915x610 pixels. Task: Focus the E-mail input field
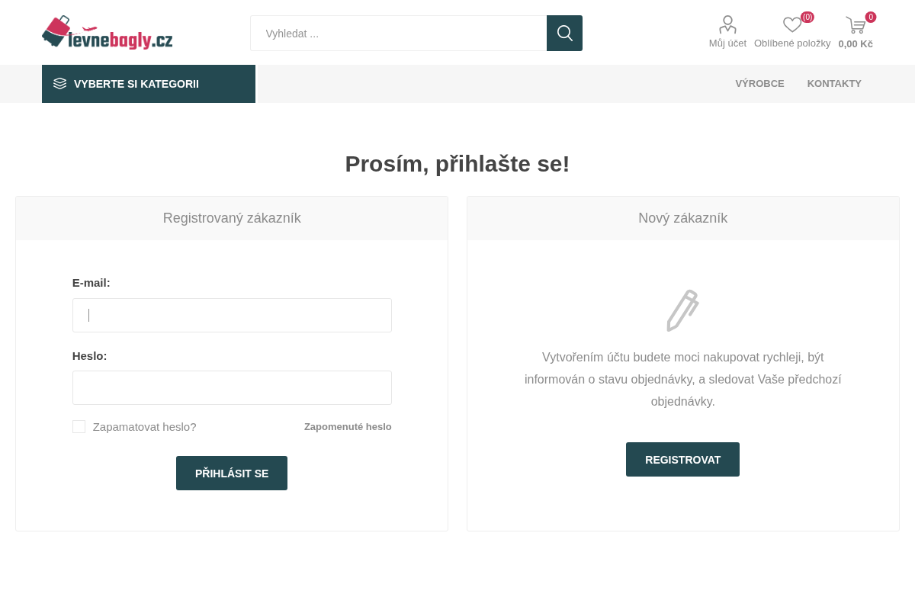(x=232, y=315)
